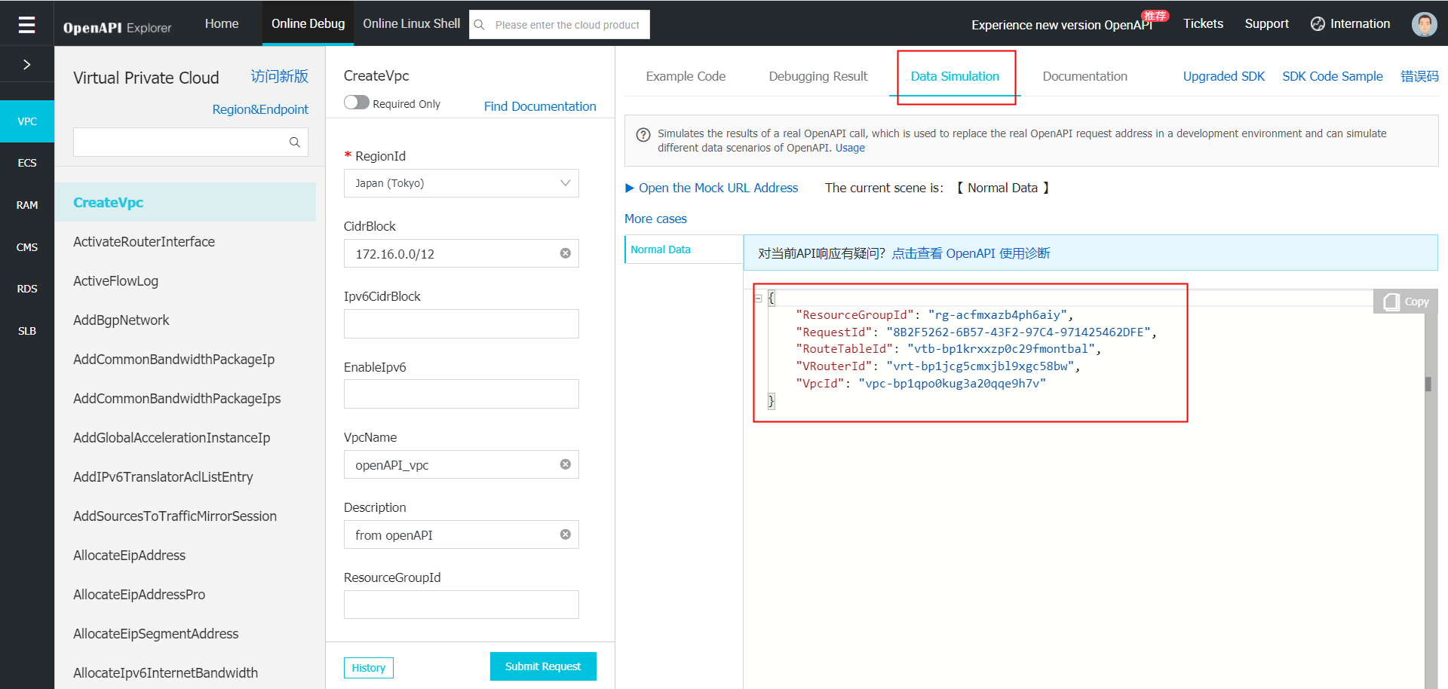This screenshot has height=689, width=1448.
Task: Open 点击查看 OpenAPI 使用诊断 link
Action: click(971, 253)
